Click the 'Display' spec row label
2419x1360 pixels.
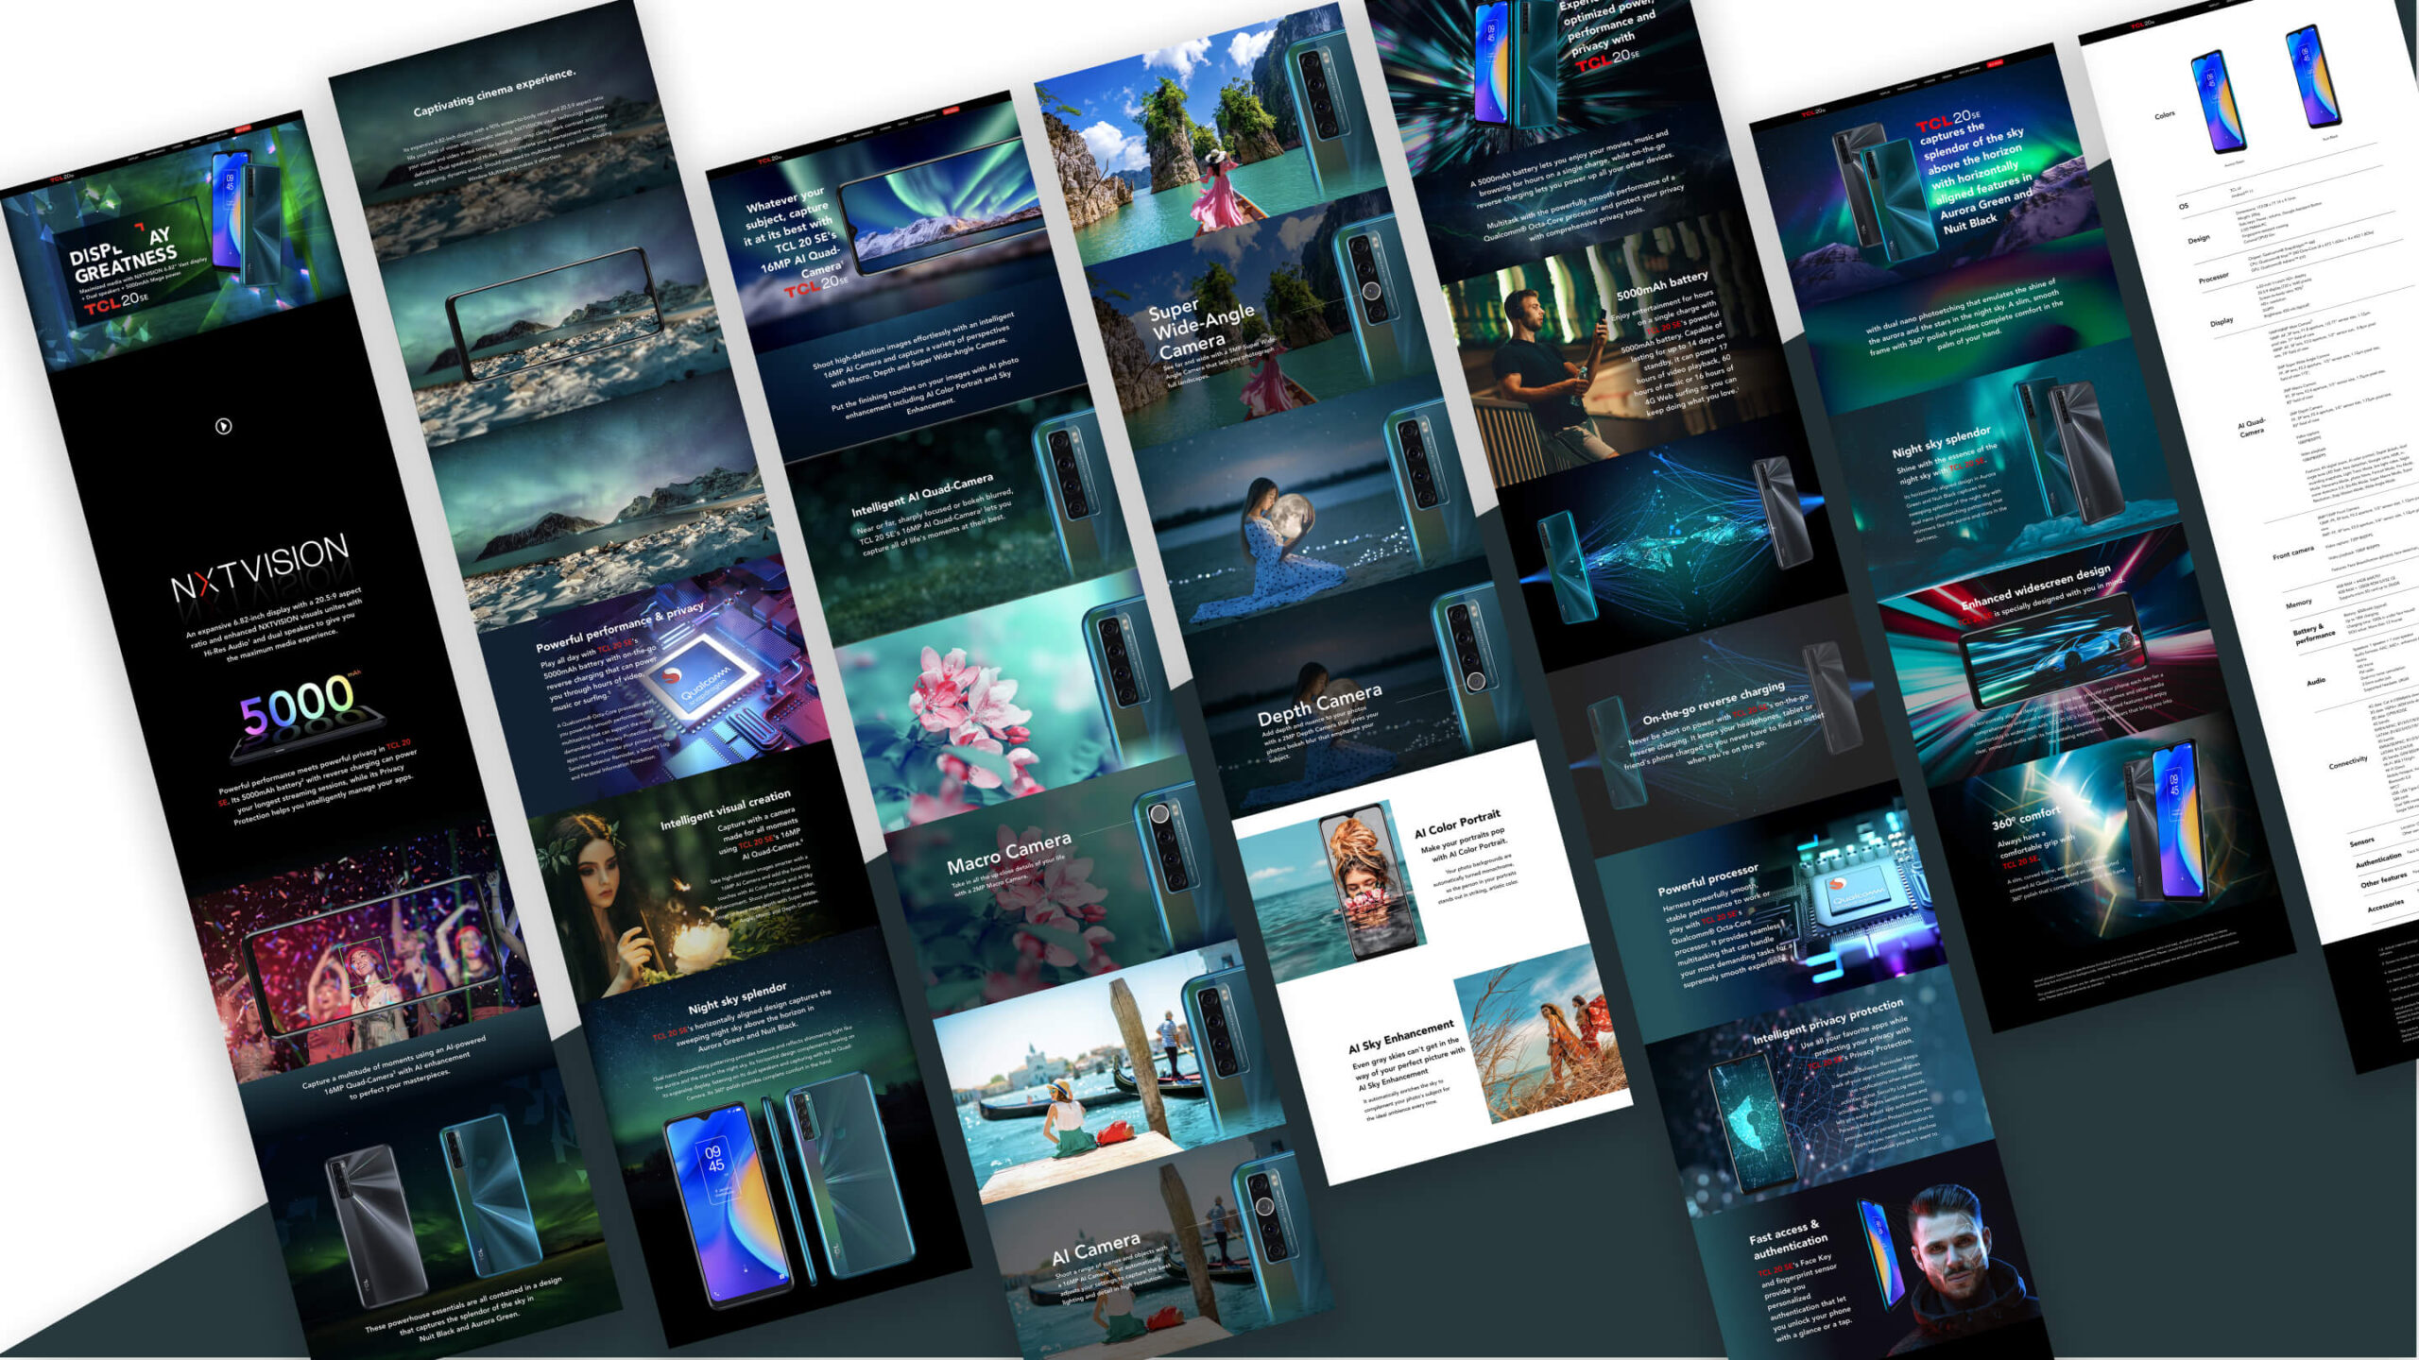click(2222, 322)
